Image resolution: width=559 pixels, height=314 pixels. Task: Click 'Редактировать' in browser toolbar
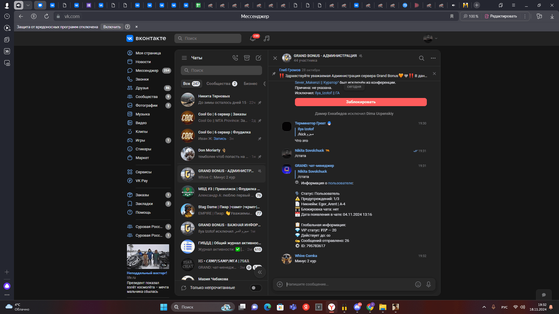pos(501,16)
